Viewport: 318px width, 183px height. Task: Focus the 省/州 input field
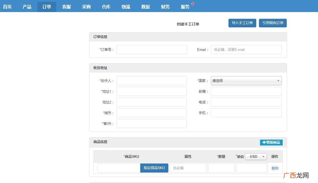pos(152,124)
